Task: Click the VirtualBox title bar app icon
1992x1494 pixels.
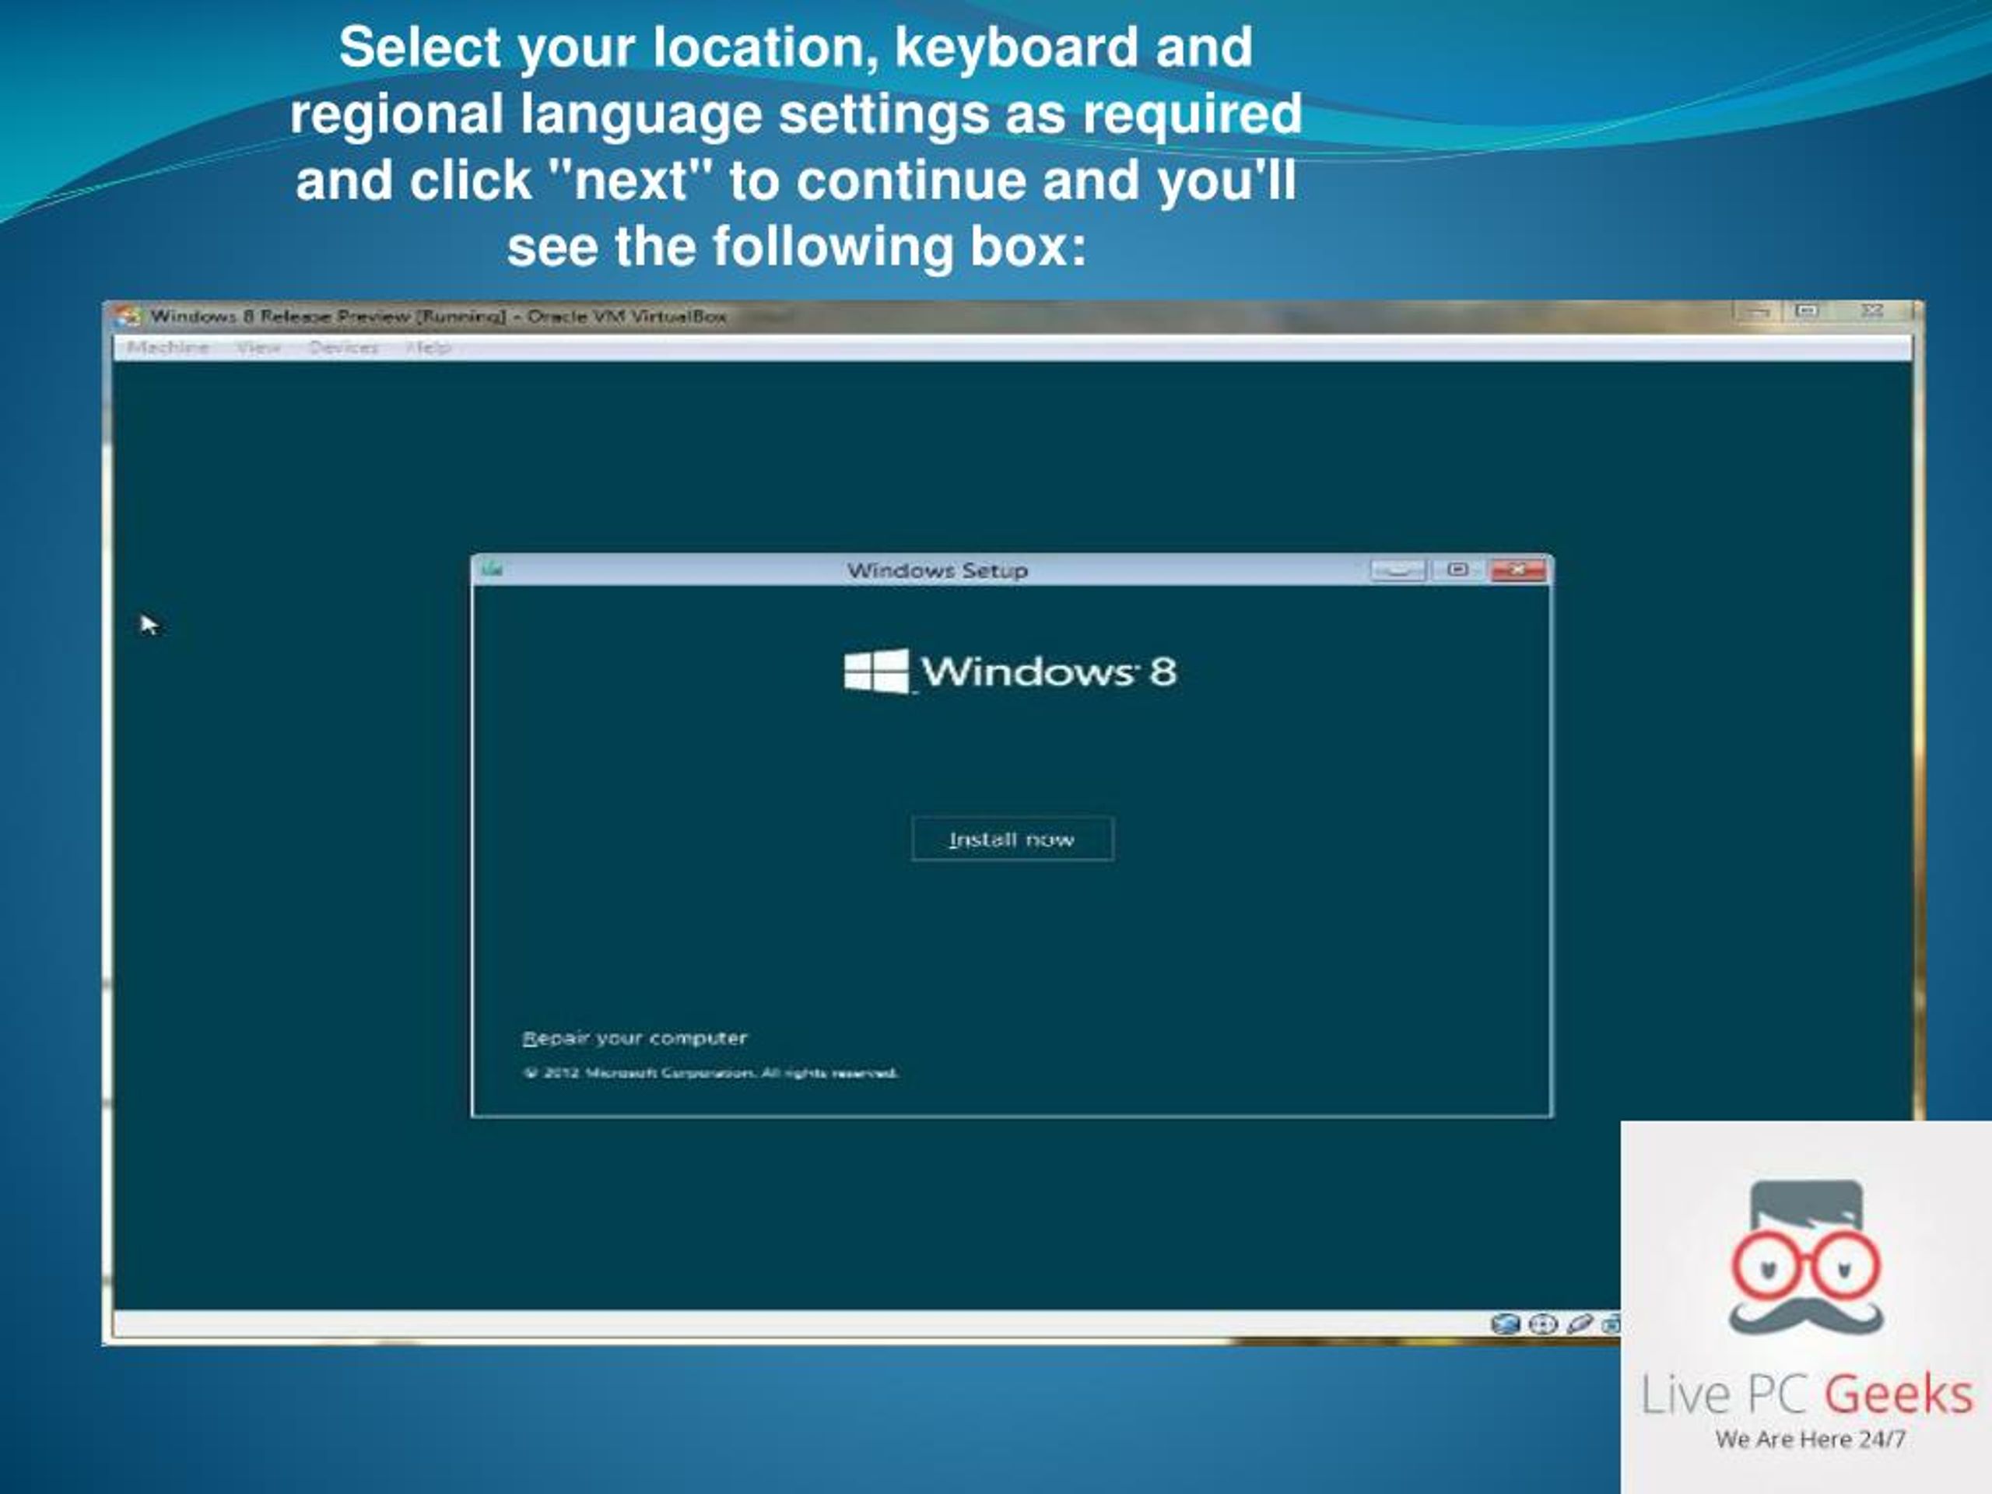Action: 128,316
